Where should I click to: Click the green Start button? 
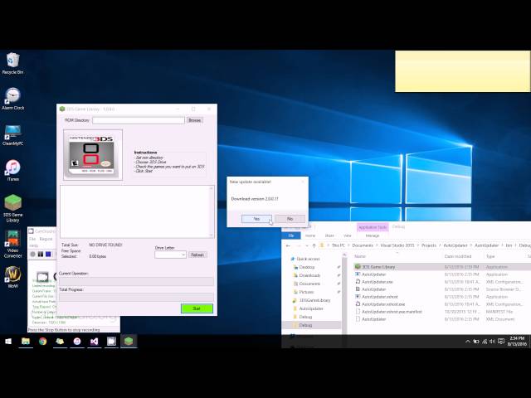coord(197,308)
